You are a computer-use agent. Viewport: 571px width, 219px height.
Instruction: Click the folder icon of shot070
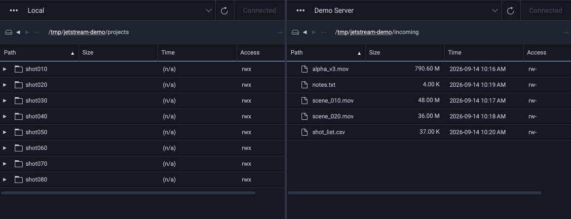coord(19,164)
